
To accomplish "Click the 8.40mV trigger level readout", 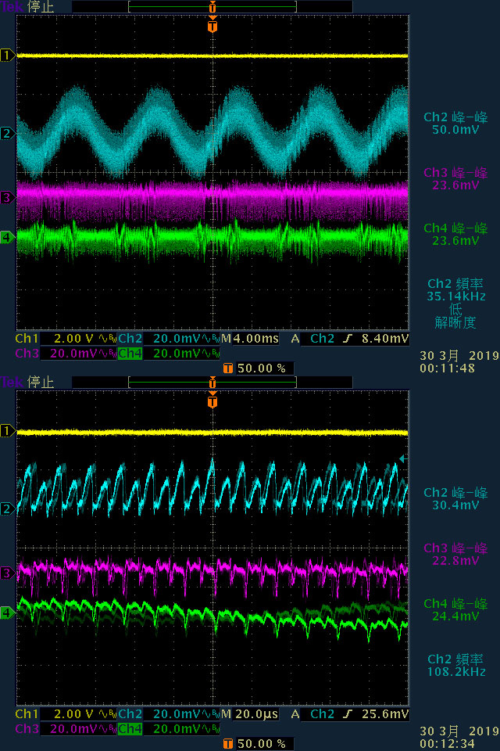I will pos(384,339).
